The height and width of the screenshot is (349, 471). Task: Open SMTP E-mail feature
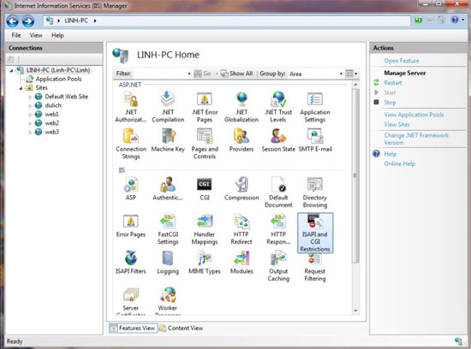pyautogui.click(x=315, y=140)
